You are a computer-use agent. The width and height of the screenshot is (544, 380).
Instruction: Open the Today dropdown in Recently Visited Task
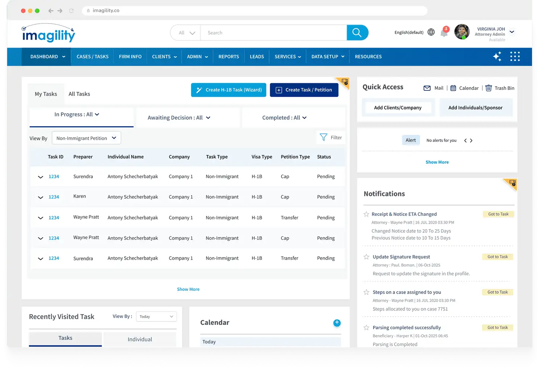(156, 317)
